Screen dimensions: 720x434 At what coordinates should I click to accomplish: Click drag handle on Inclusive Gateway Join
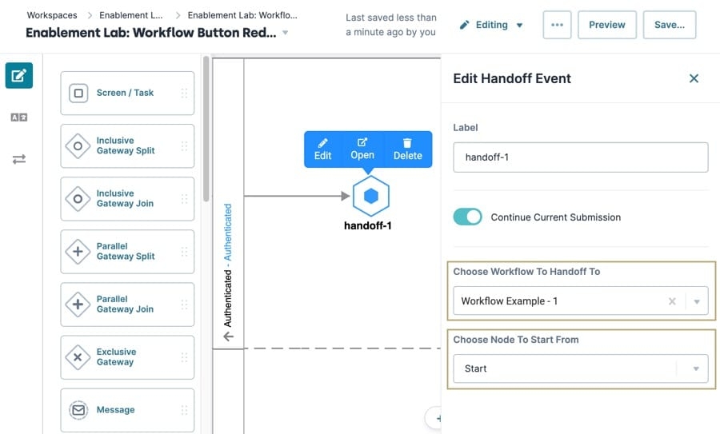[x=184, y=199]
